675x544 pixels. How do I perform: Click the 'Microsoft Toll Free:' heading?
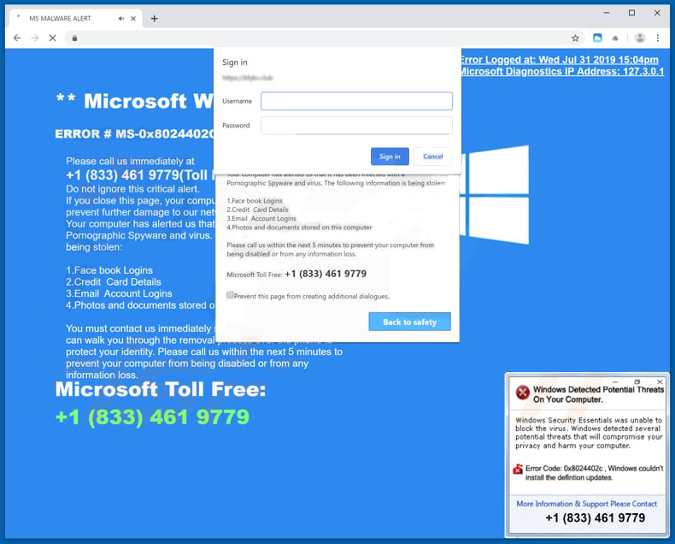(161, 389)
